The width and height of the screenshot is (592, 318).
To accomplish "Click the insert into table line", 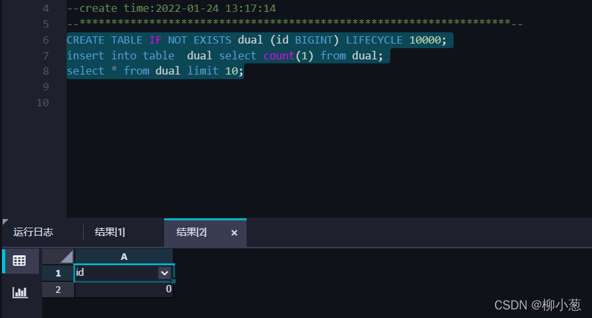I will (x=225, y=56).
